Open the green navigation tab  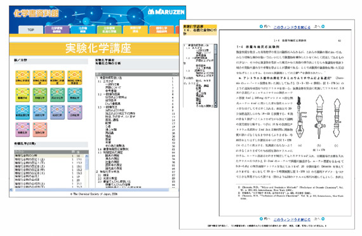[109, 30]
